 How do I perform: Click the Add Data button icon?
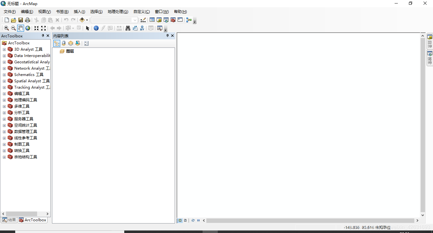pyautogui.click(x=82, y=20)
